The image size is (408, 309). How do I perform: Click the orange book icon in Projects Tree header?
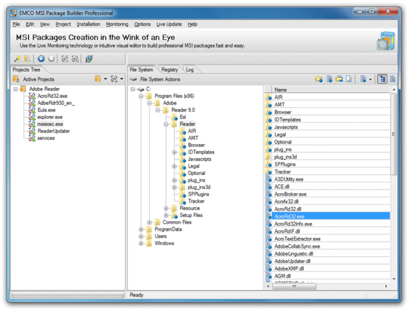98,79
